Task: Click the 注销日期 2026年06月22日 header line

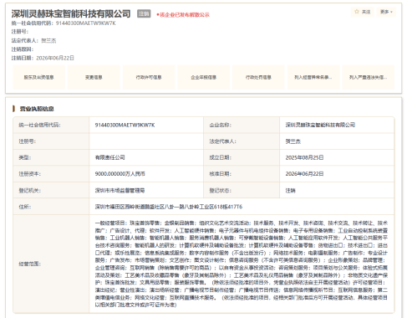Action: (43, 58)
